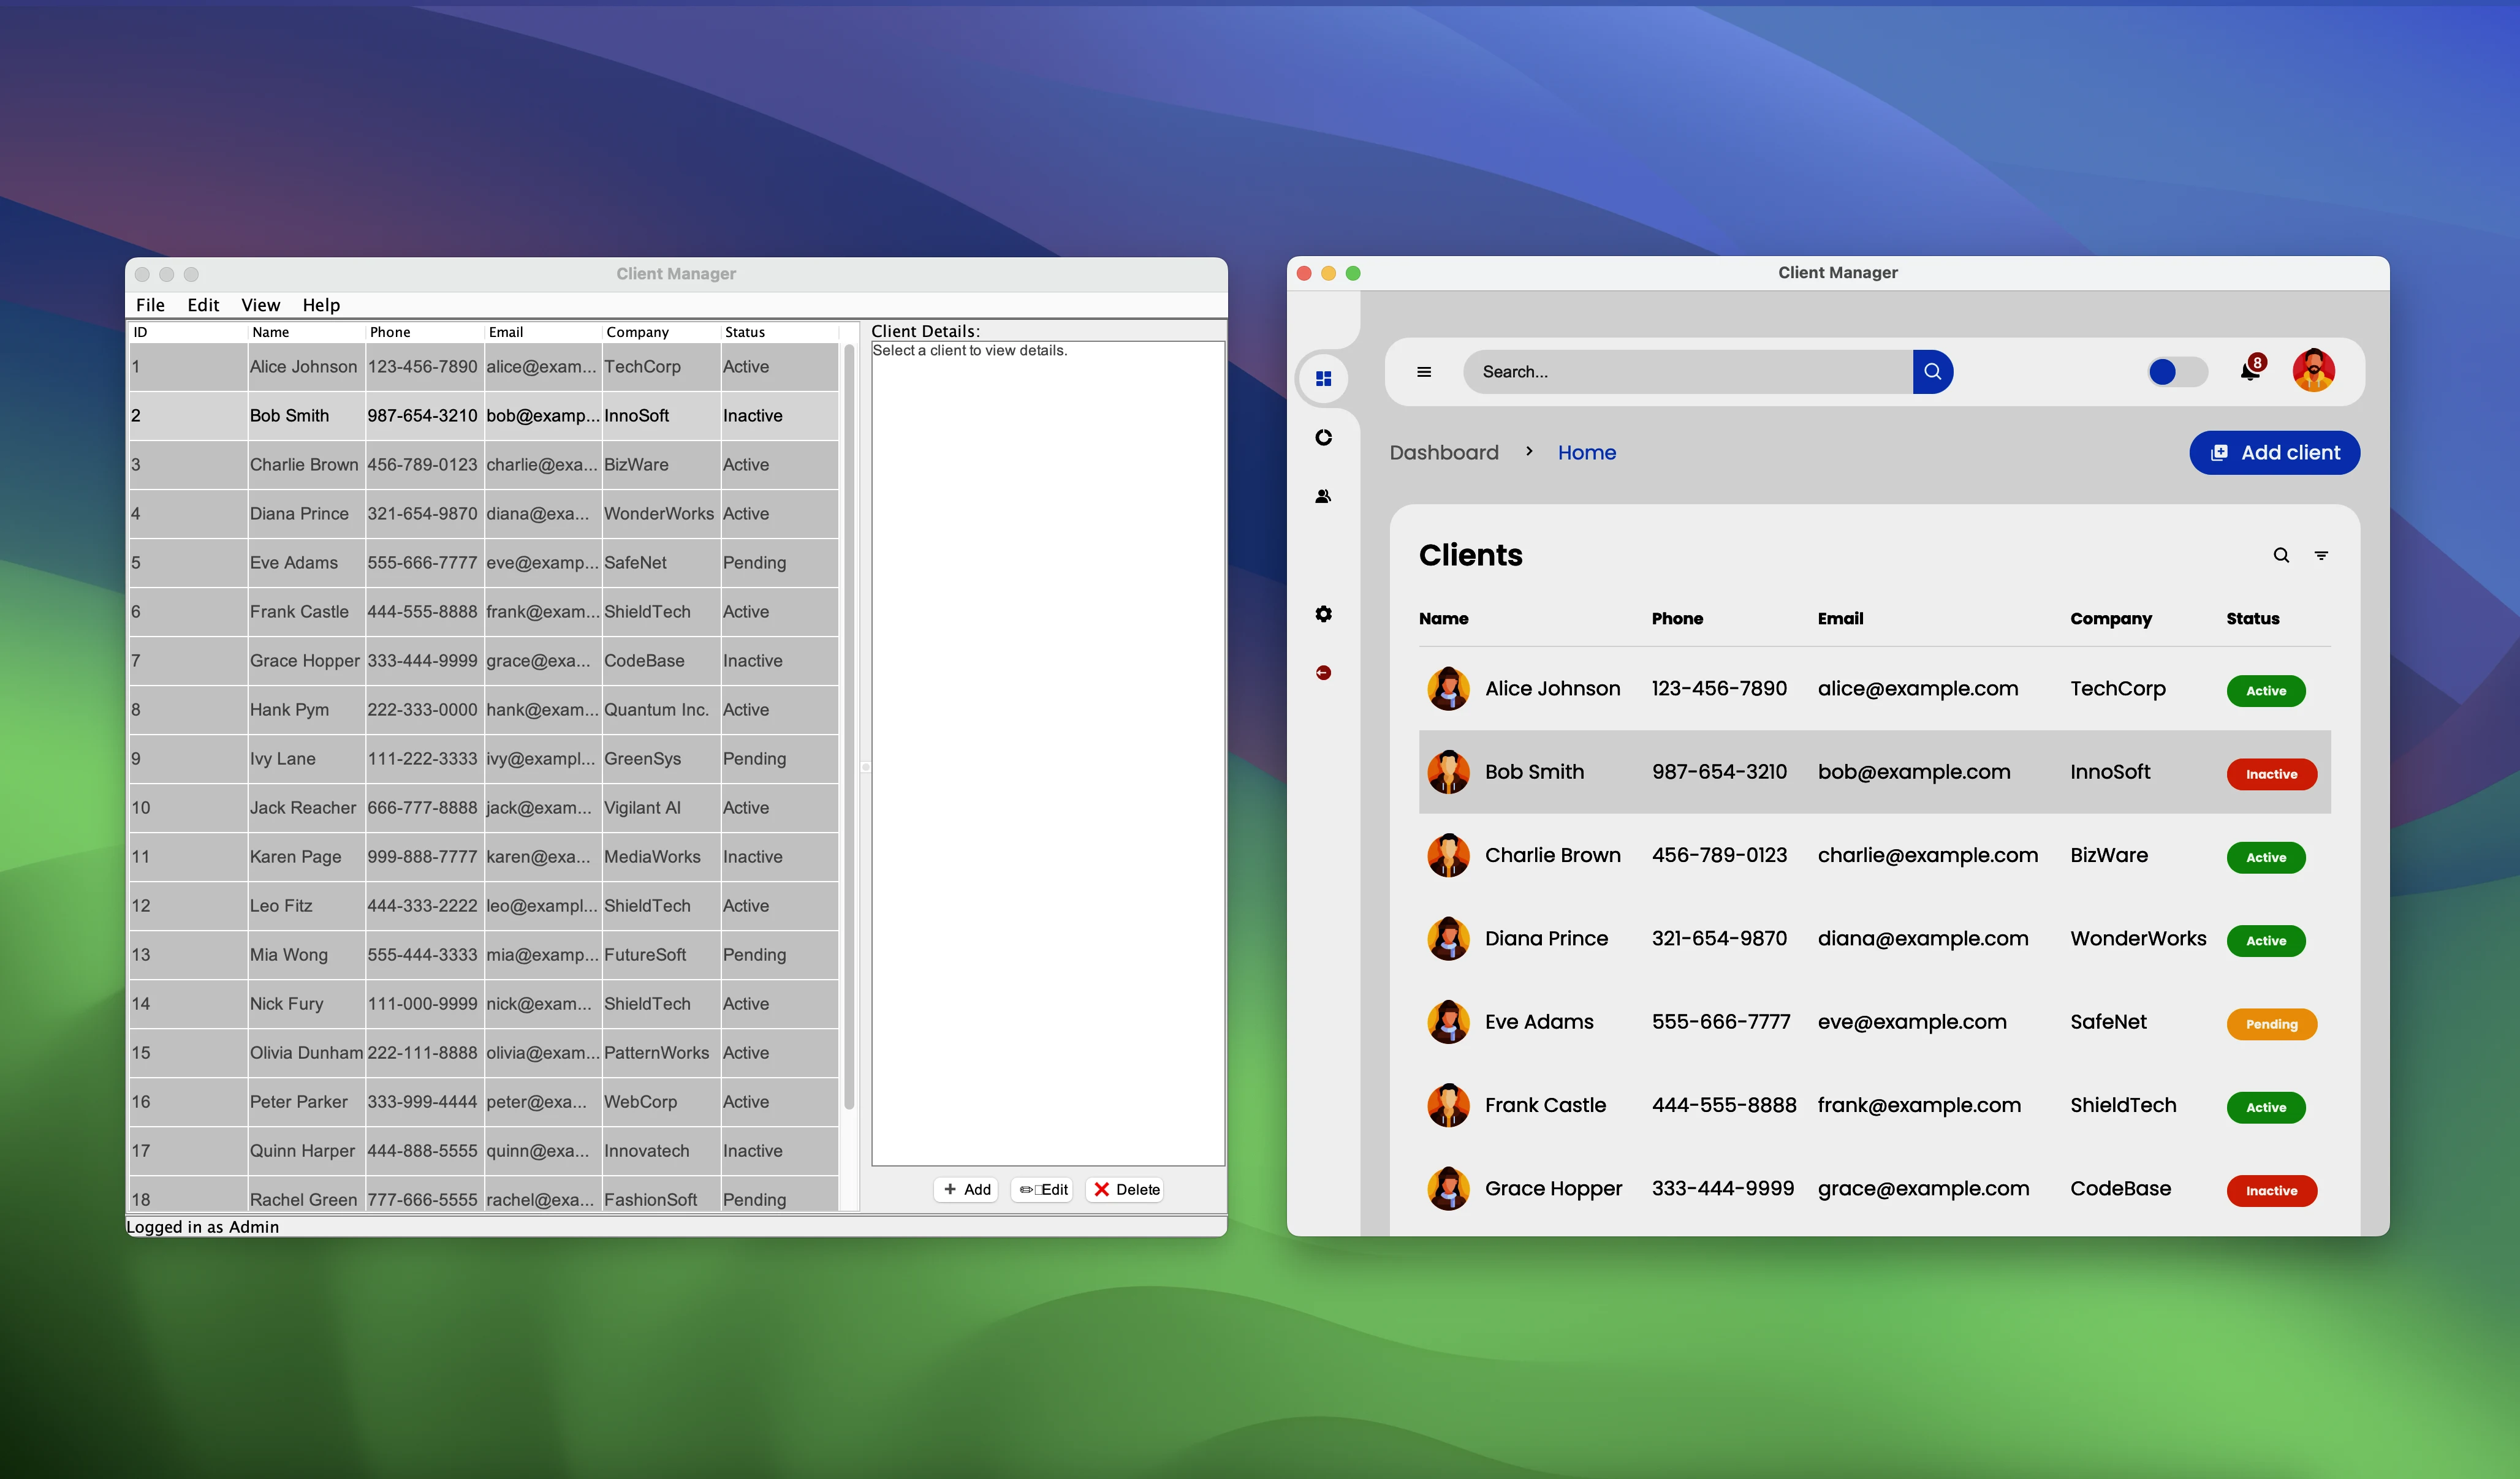Click the notification bell icon with badge

click(x=2250, y=370)
